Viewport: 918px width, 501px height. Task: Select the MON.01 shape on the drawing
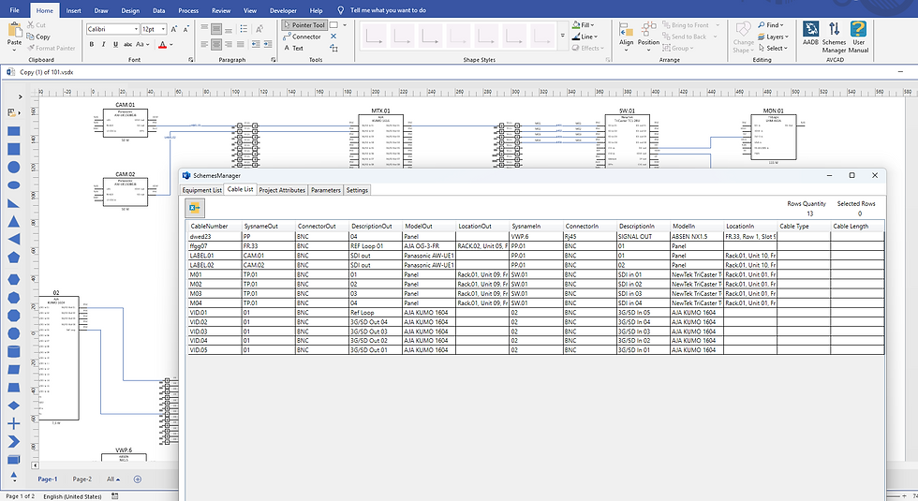(774, 137)
